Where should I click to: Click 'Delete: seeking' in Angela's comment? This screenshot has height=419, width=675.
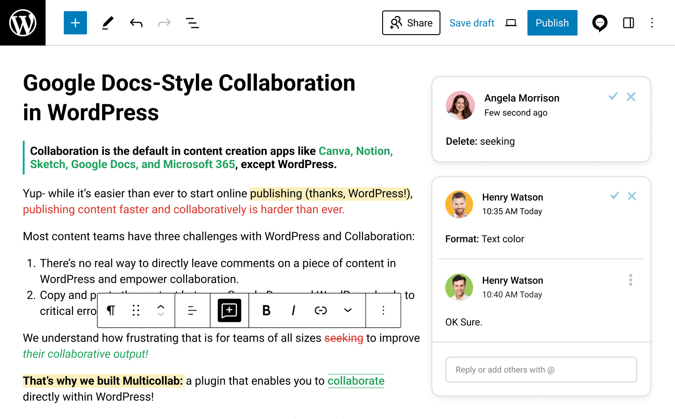click(x=480, y=141)
